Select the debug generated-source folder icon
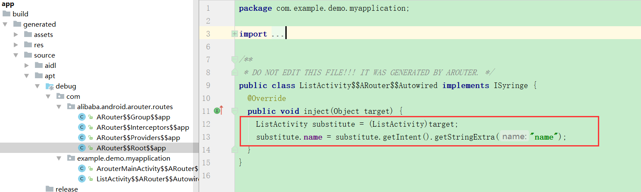 (x=50, y=86)
